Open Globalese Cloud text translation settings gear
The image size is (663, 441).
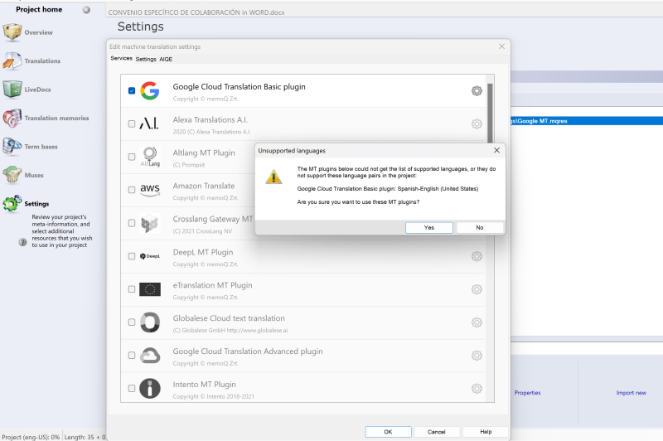pos(477,322)
